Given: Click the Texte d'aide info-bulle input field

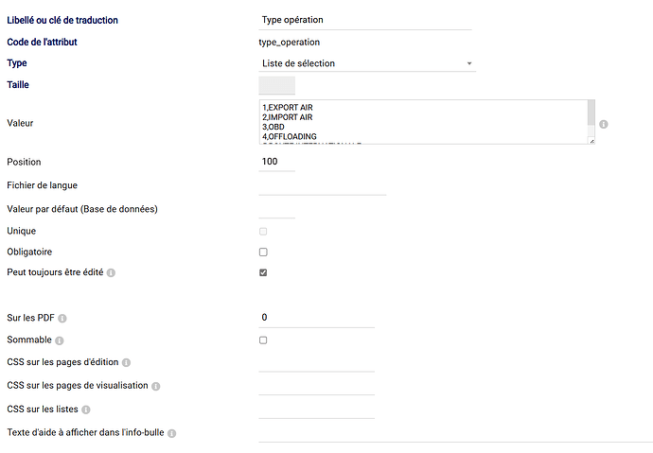Looking at the screenshot, I should [x=454, y=432].
